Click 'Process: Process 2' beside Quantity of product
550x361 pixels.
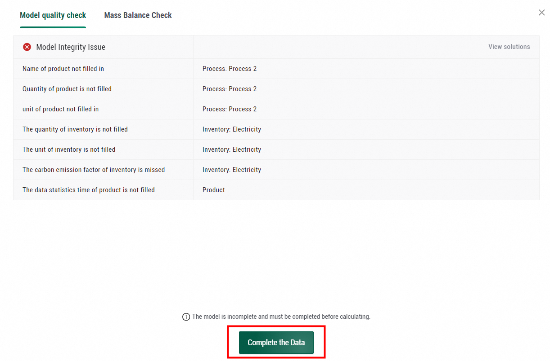pyautogui.click(x=230, y=89)
